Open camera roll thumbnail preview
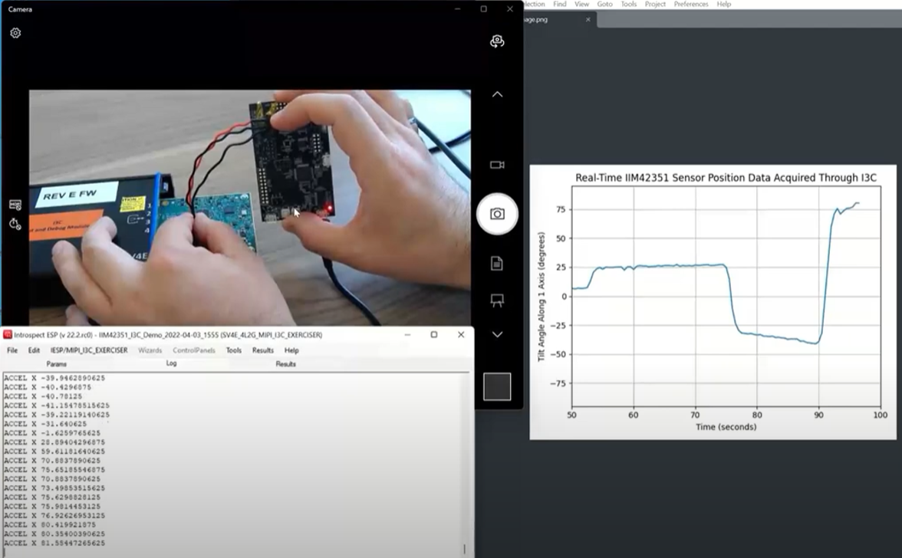The image size is (902, 558). 497,386
